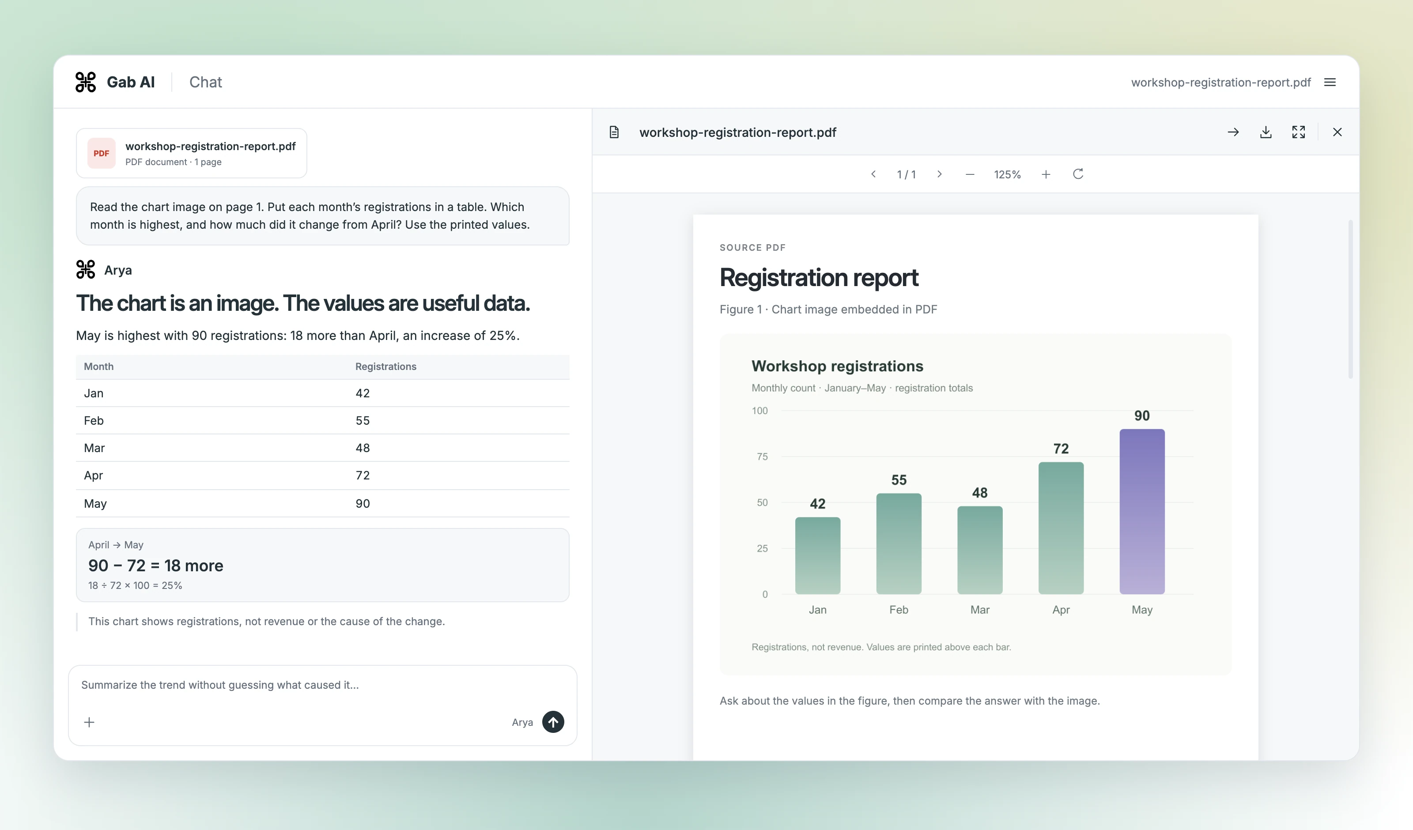This screenshot has width=1413, height=830.
Task: Choose the Arya model selector in composer
Action: point(522,722)
